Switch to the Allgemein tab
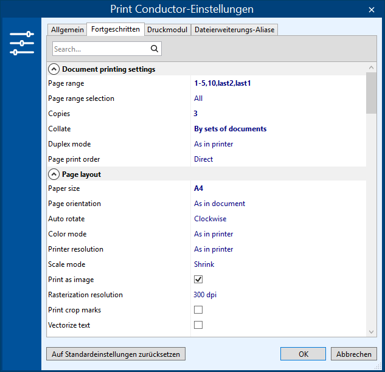This screenshot has height=372, width=385. pyautogui.click(x=68, y=30)
